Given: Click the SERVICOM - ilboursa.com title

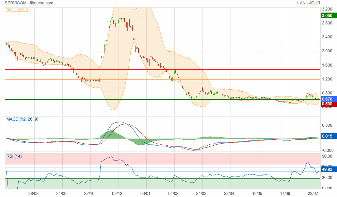Looking at the screenshot, I should coord(29,3).
